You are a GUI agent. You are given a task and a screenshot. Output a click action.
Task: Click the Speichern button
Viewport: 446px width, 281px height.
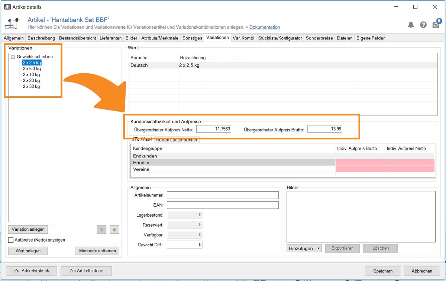click(383, 271)
